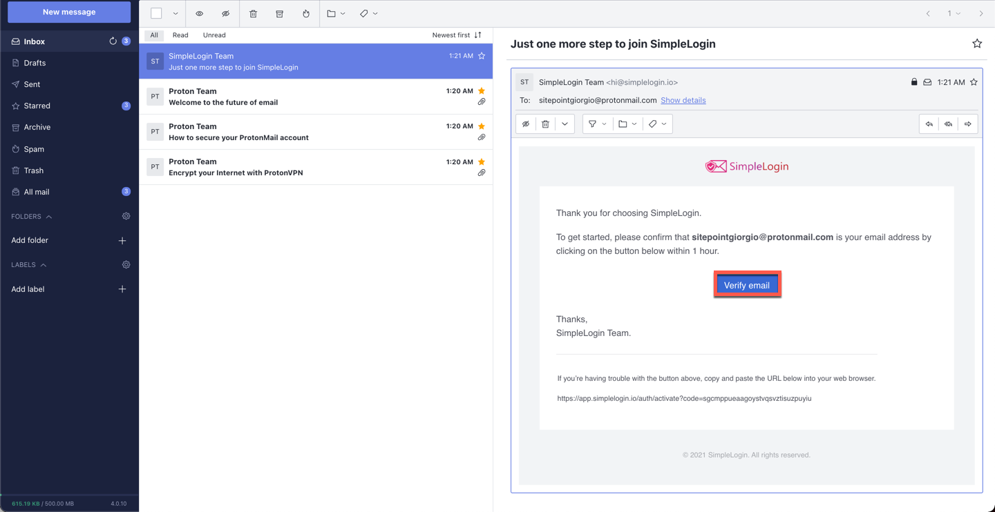995x512 pixels.
Task: Go to the Sent folder
Action: [69, 84]
